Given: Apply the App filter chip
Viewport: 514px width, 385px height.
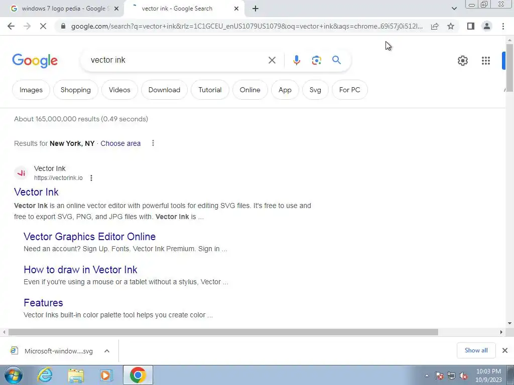Looking at the screenshot, I should click(x=285, y=90).
